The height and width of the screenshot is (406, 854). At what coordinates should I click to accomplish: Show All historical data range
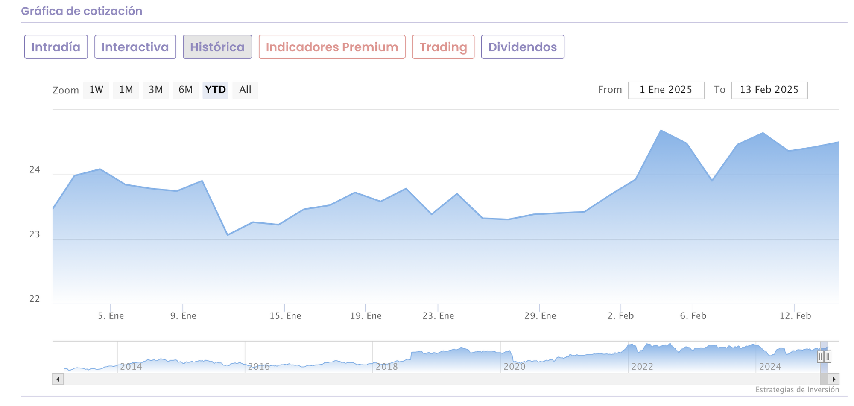click(x=245, y=90)
